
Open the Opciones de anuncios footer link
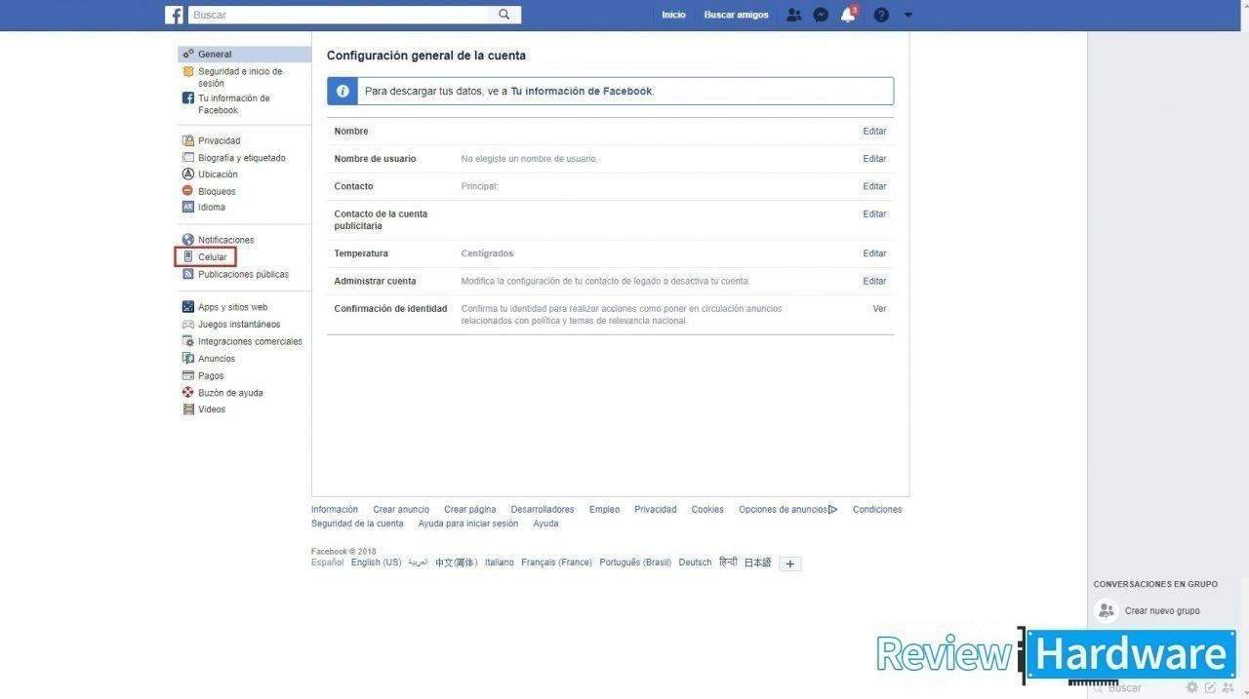[x=788, y=510]
